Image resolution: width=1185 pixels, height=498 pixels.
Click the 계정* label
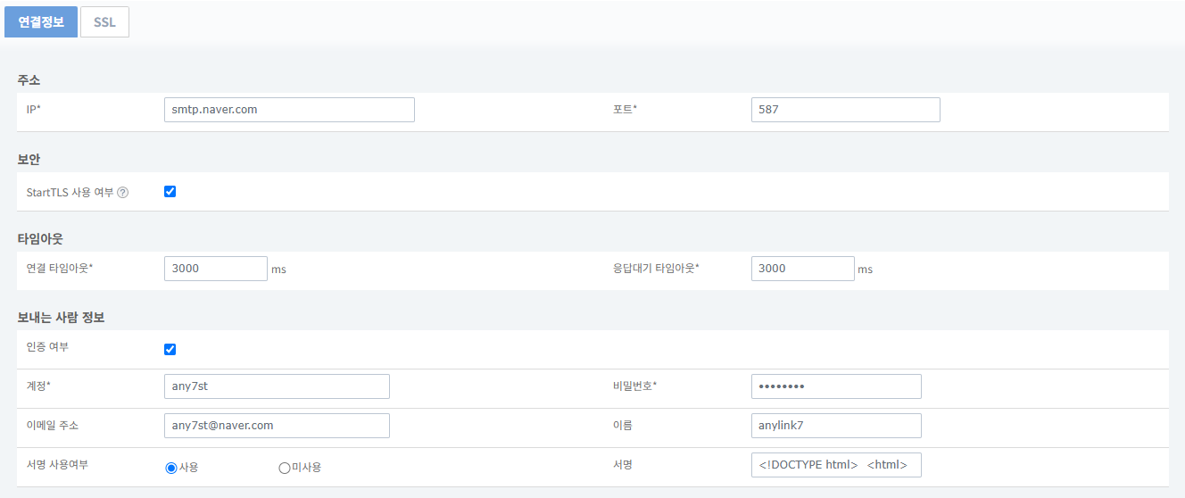pyautogui.click(x=38, y=386)
